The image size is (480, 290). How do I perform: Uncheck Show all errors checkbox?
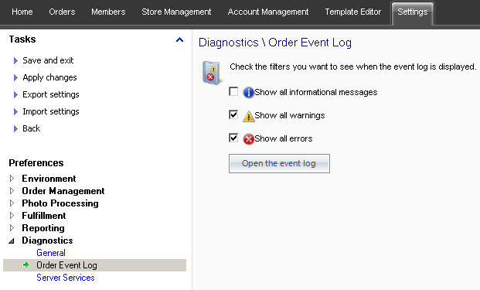click(233, 138)
